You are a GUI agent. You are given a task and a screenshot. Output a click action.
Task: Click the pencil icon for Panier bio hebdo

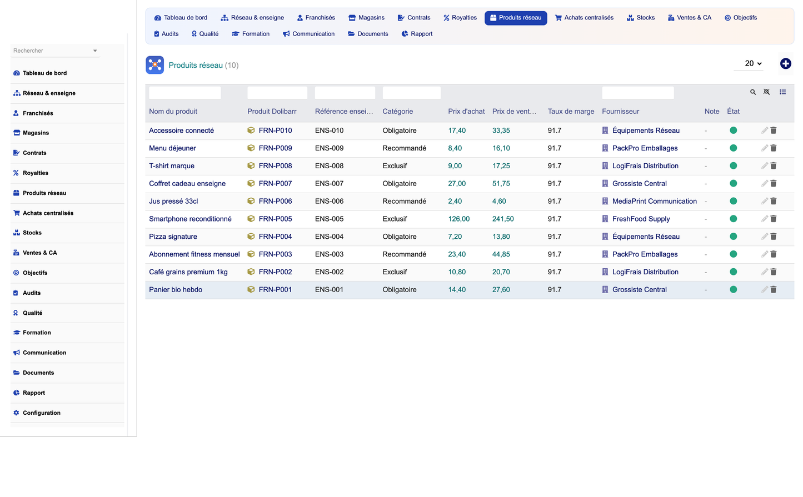765,290
